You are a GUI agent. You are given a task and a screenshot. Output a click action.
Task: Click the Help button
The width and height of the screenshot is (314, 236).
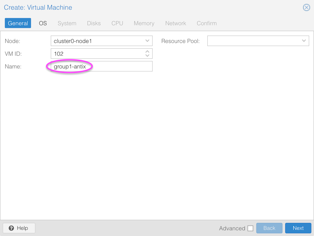[19, 228]
